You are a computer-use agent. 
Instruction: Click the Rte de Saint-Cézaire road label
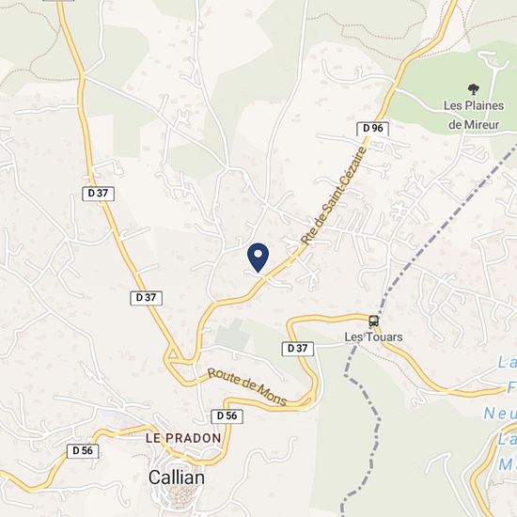click(335, 196)
